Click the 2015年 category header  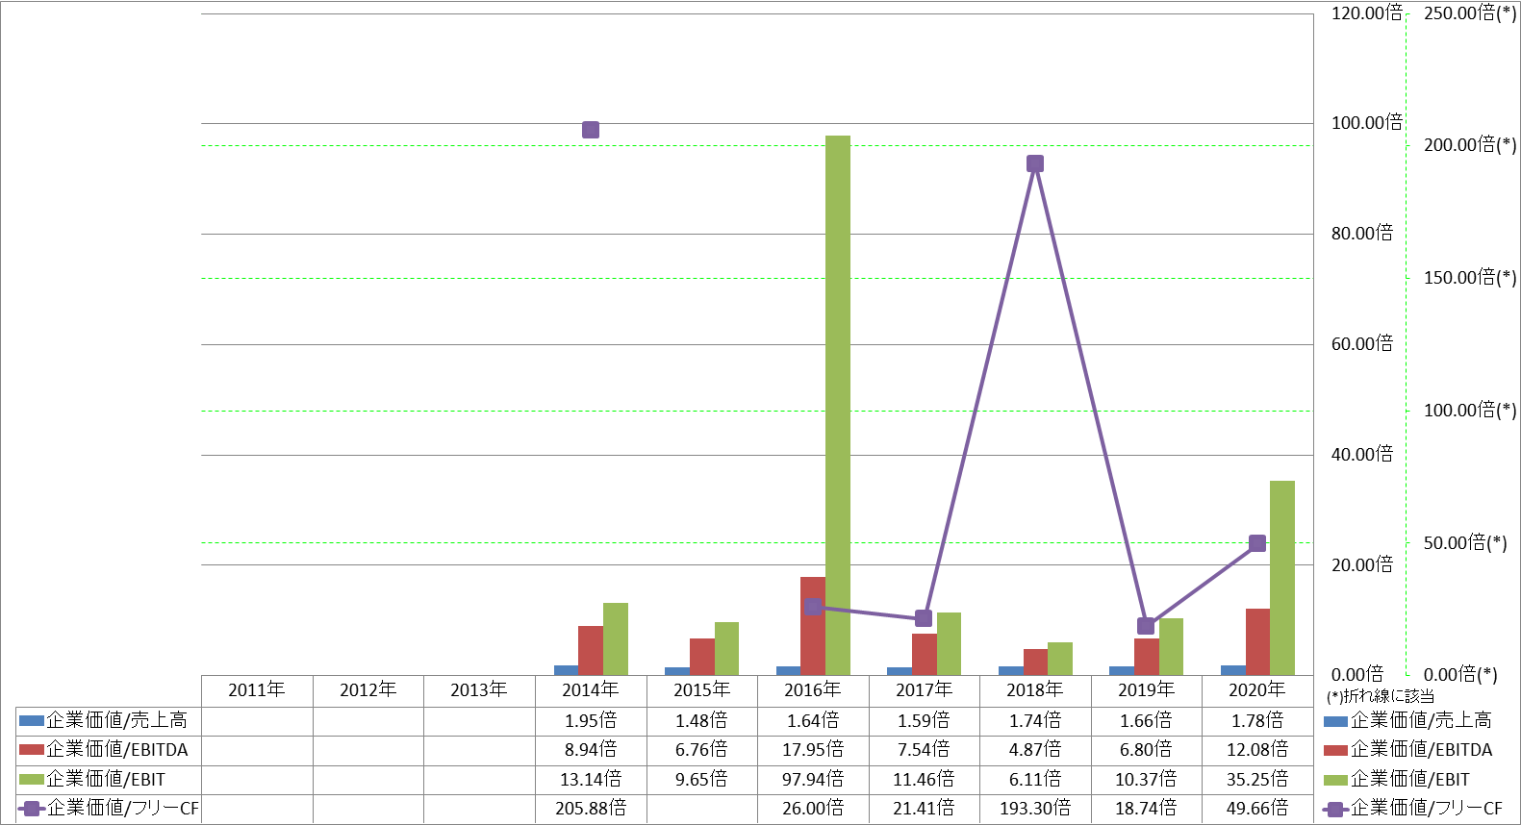tap(702, 689)
